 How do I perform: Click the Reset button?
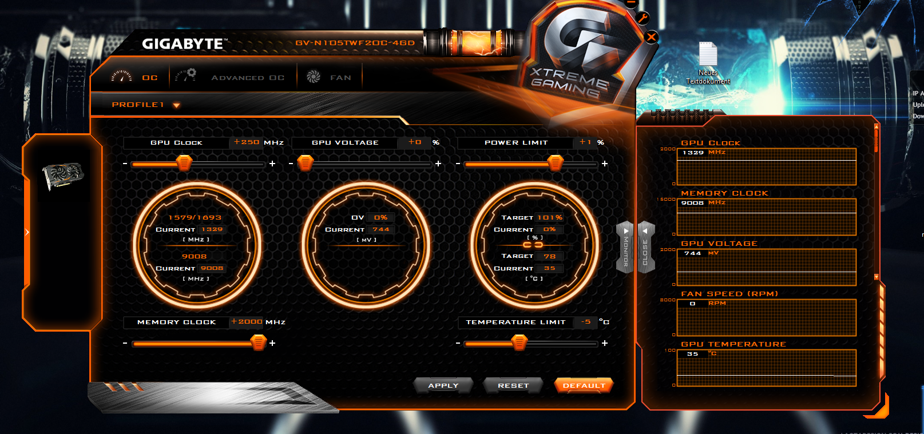click(513, 385)
